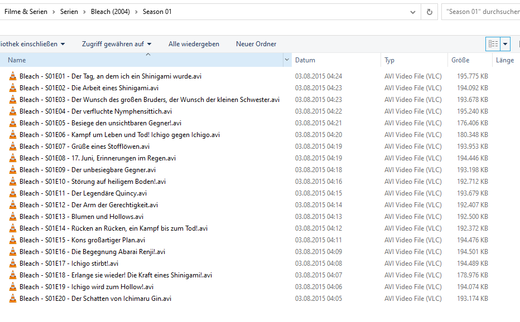Select 'Kons großartiger Plan.avi' file name
The image size is (520, 322).
108,240
